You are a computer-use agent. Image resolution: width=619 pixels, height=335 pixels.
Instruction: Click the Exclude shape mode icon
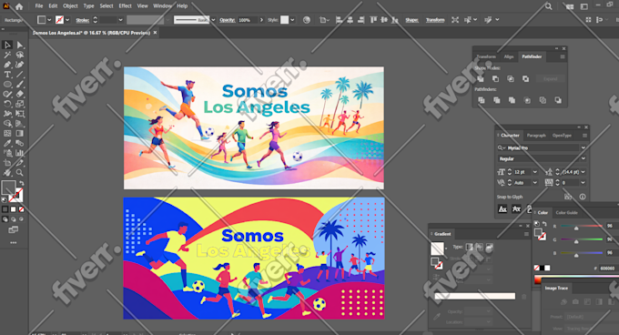[526, 79]
